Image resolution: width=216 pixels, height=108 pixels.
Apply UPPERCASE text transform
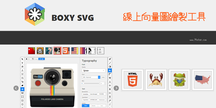point(94,100)
